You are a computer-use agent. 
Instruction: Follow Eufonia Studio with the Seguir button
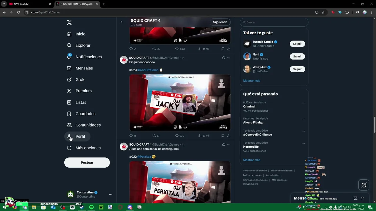[297, 44]
